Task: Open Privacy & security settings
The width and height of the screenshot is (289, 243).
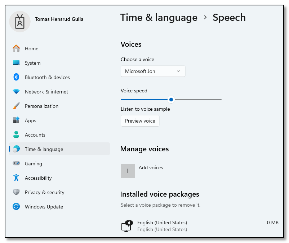Action: 17,192
